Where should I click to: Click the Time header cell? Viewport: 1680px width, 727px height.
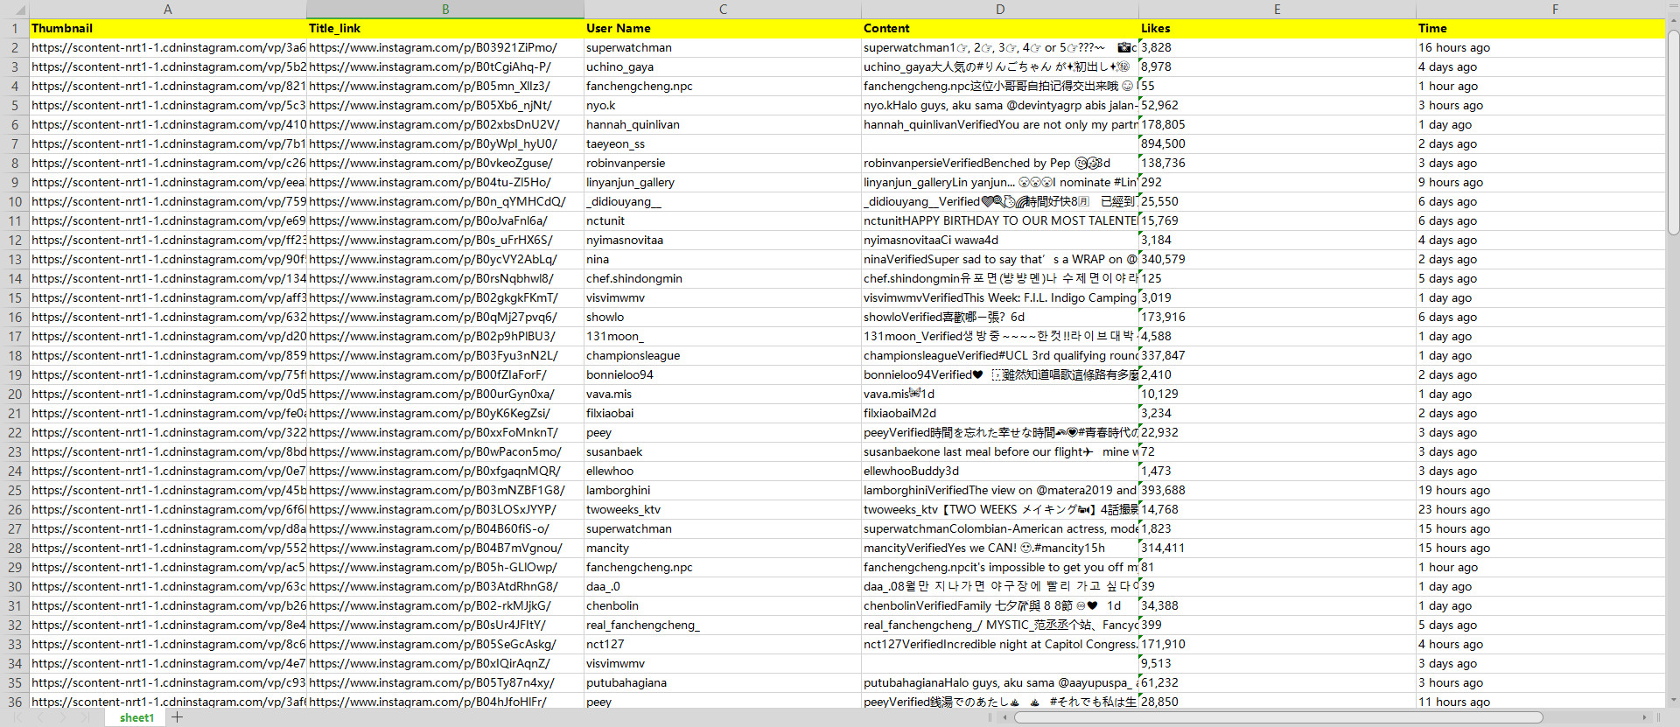pyautogui.click(x=1541, y=28)
